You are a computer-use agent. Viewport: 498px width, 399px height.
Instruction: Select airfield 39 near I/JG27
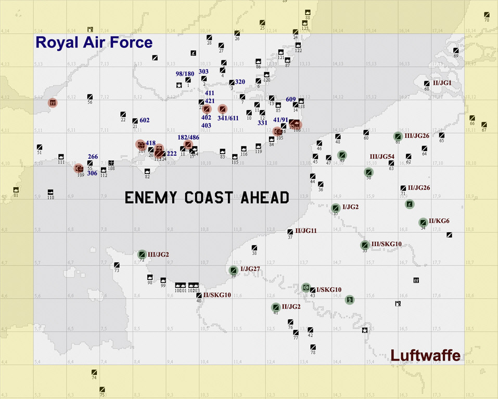[x=234, y=270]
